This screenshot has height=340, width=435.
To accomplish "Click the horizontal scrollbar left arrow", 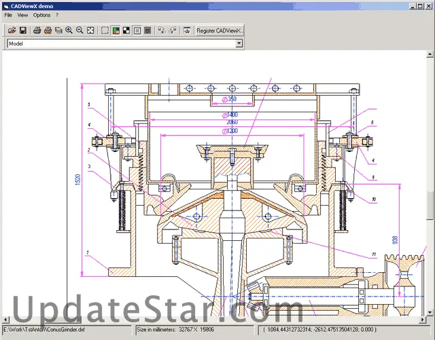I will tap(5, 320).
